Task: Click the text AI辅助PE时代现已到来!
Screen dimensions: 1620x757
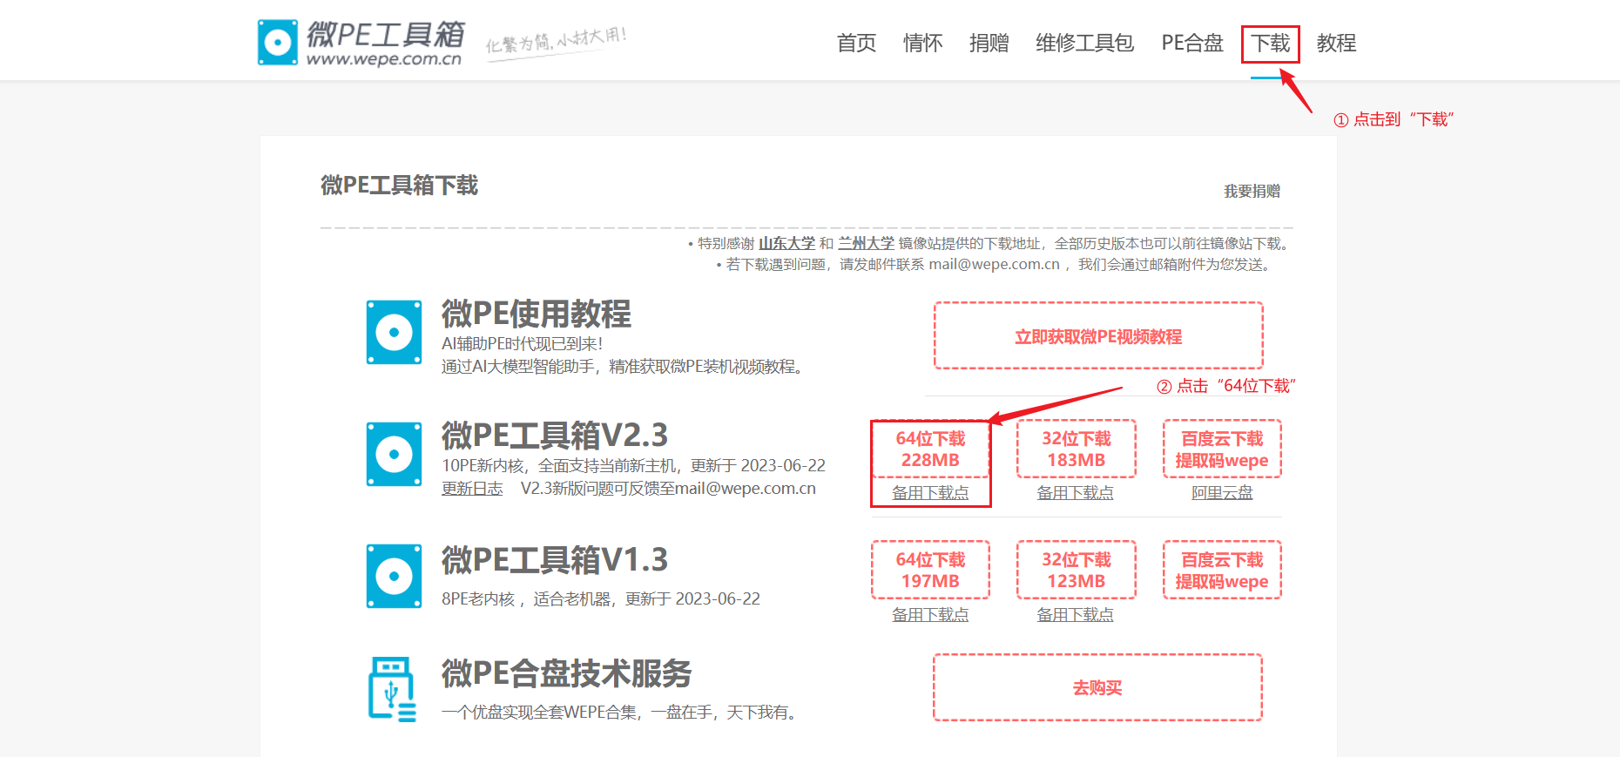Action: tap(523, 344)
